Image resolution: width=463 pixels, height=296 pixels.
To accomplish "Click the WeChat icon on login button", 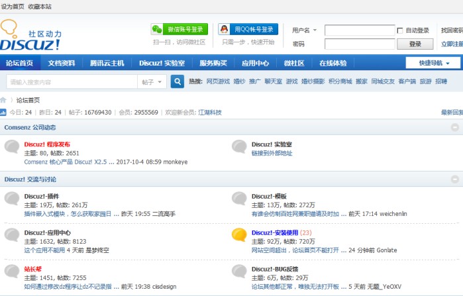I will (157, 29).
